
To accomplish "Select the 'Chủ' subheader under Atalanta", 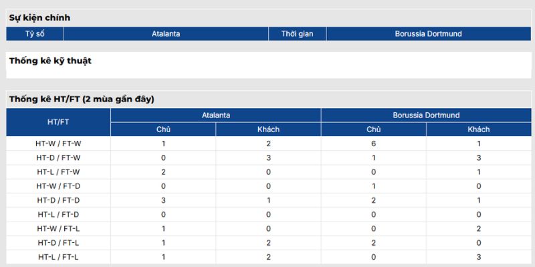I will point(163,129).
